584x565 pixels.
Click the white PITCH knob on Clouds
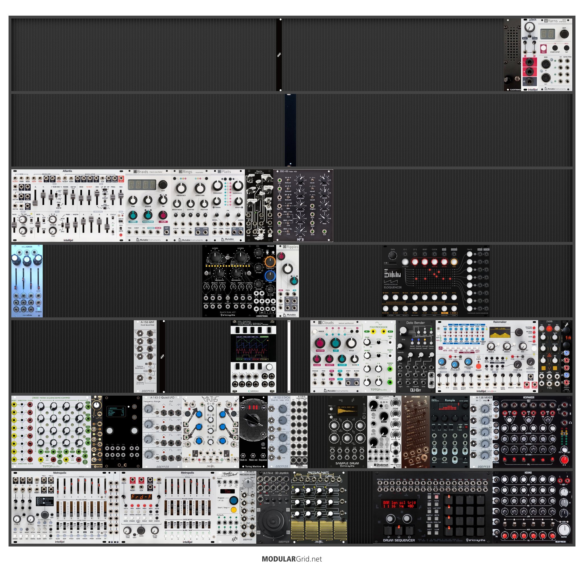click(352, 343)
